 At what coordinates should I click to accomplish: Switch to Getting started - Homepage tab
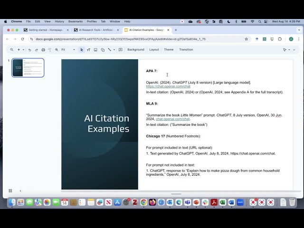coord(46,30)
